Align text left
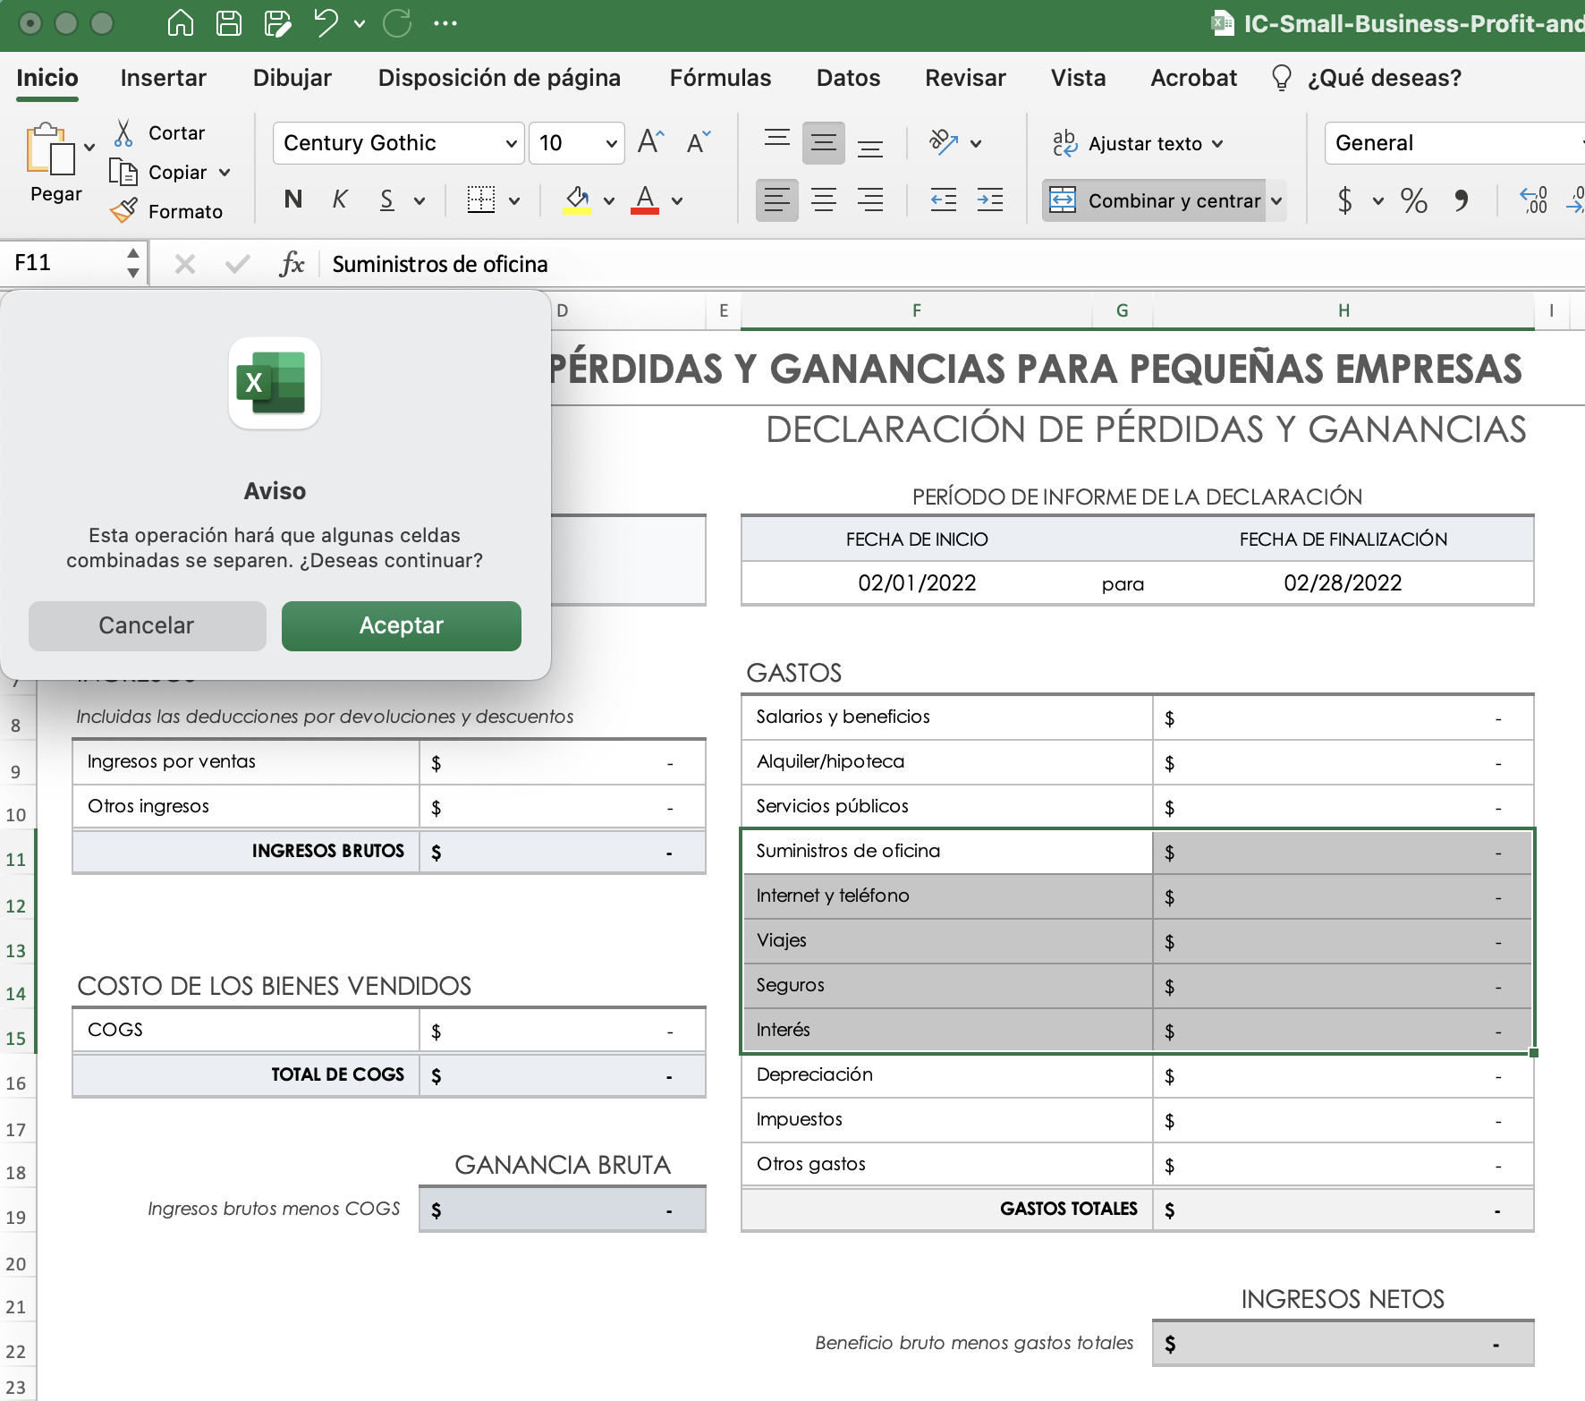1585x1401 pixels. pyautogui.click(x=777, y=200)
